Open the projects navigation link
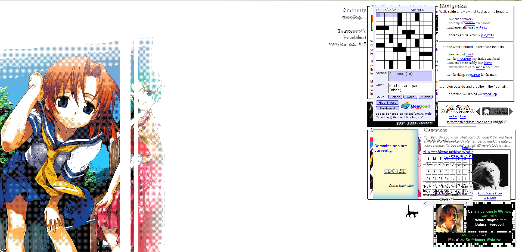Screen dimensions: 522x252 (487, 35)
